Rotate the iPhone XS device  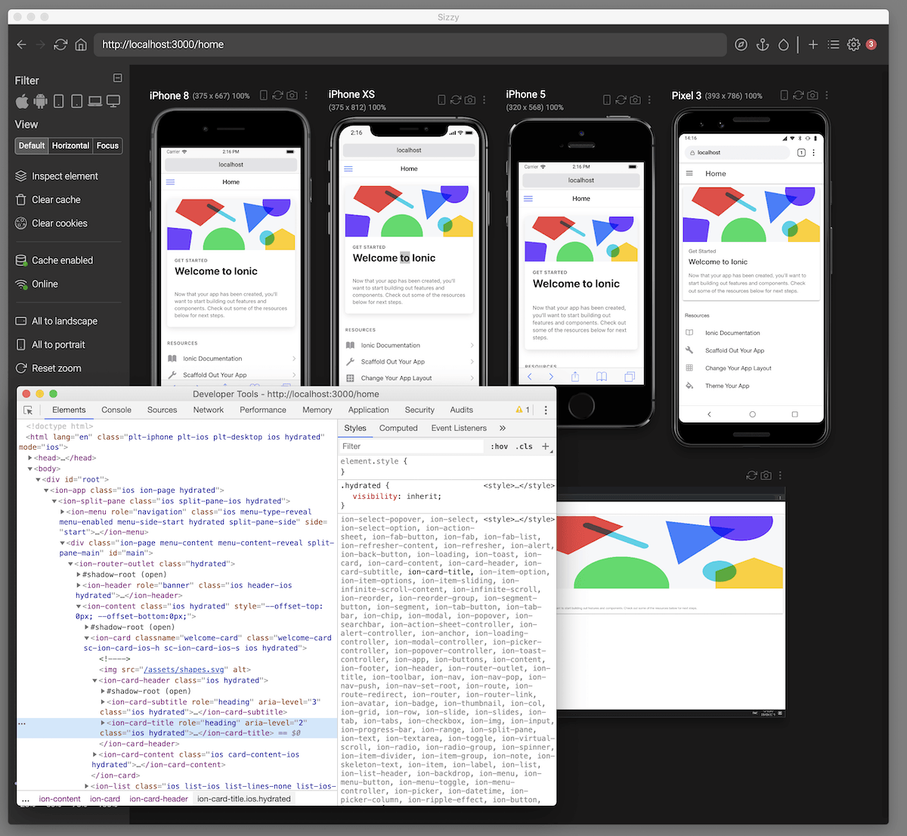point(442,100)
